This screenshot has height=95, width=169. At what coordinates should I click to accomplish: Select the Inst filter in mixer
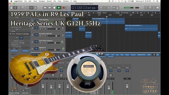tap(113, 55)
